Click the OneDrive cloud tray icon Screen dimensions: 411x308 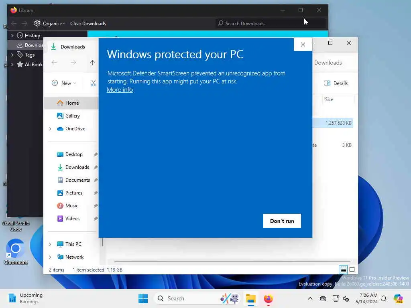pos(323,298)
